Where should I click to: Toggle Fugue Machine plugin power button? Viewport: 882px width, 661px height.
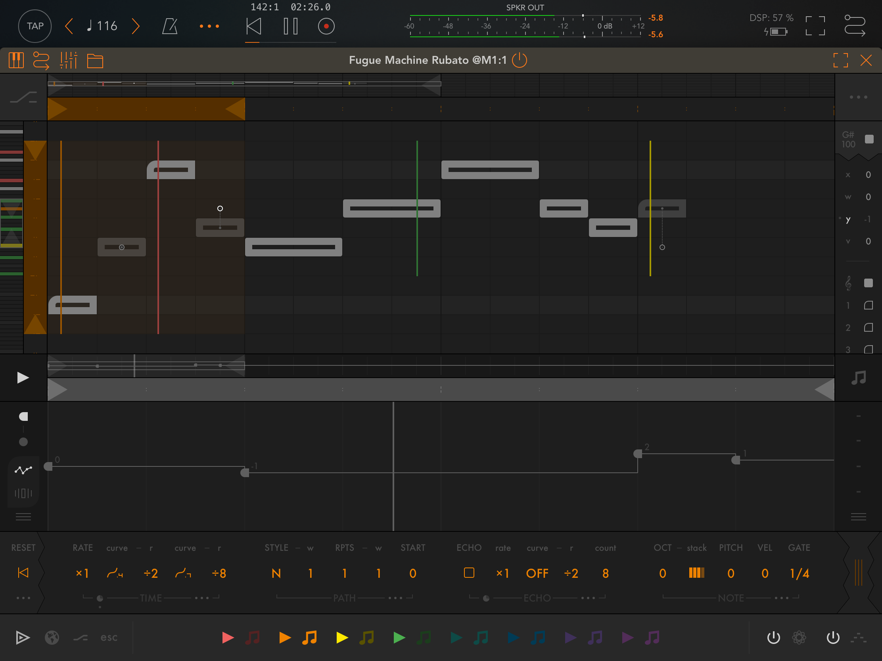click(x=519, y=61)
